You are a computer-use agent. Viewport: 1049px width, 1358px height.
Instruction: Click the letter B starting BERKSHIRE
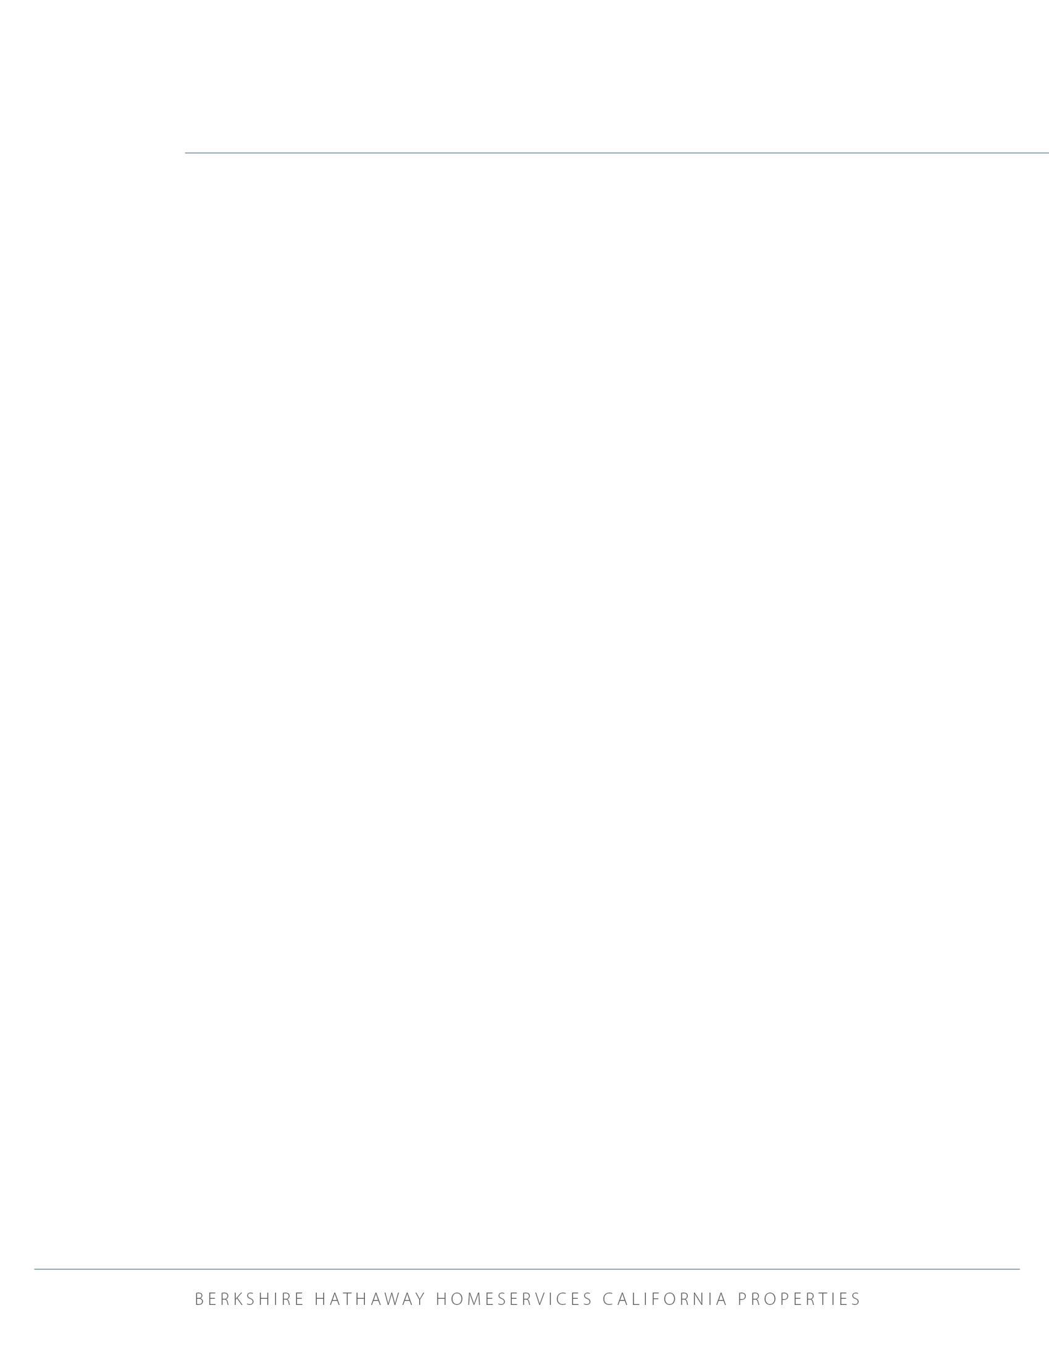pos(199,1299)
